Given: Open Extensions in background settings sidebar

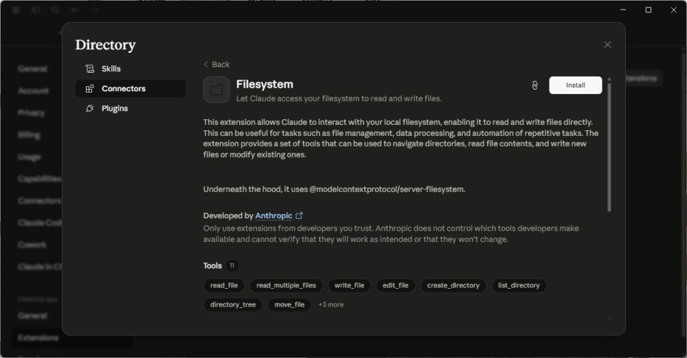Looking at the screenshot, I should [38, 337].
